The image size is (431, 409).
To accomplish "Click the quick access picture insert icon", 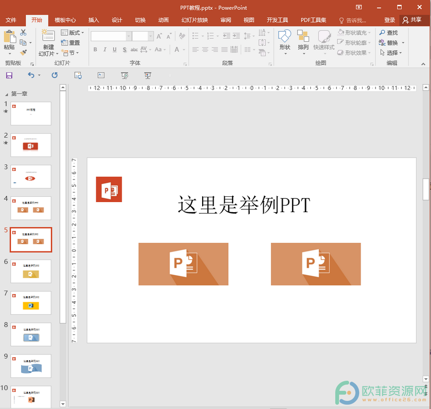I will click(78, 75).
